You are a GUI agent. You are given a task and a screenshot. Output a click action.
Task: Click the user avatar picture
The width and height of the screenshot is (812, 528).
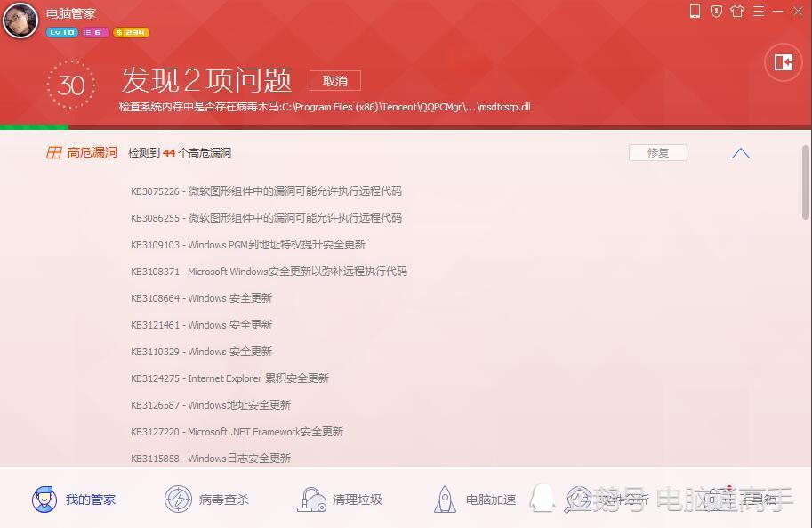(x=20, y=20)
